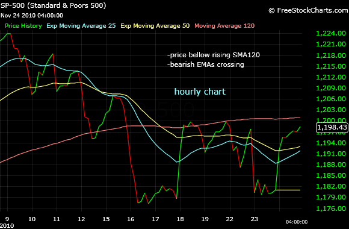The image size is (349, 229).
Task: Click the 1,194.00 price axis label
Action: pyautogui.click(x=331, y=143)
